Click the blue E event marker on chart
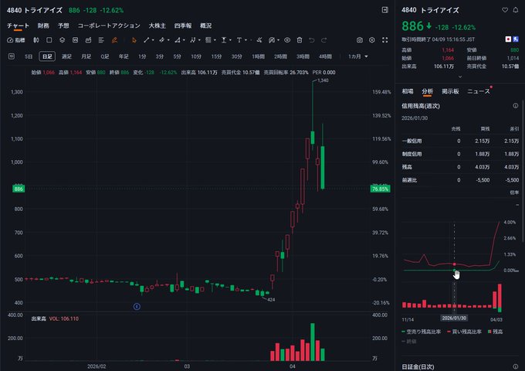Image resolution: width=525 pixels, height=371 pixels. tap(137, 306)
